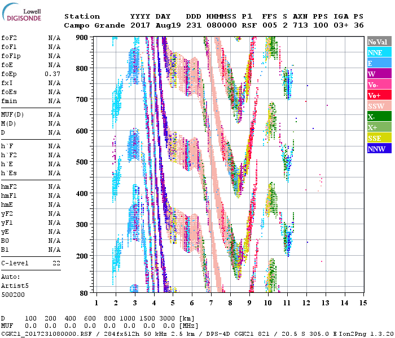
Task: Click the Artist5 auto-scaling label
Action: coord(12,286)
